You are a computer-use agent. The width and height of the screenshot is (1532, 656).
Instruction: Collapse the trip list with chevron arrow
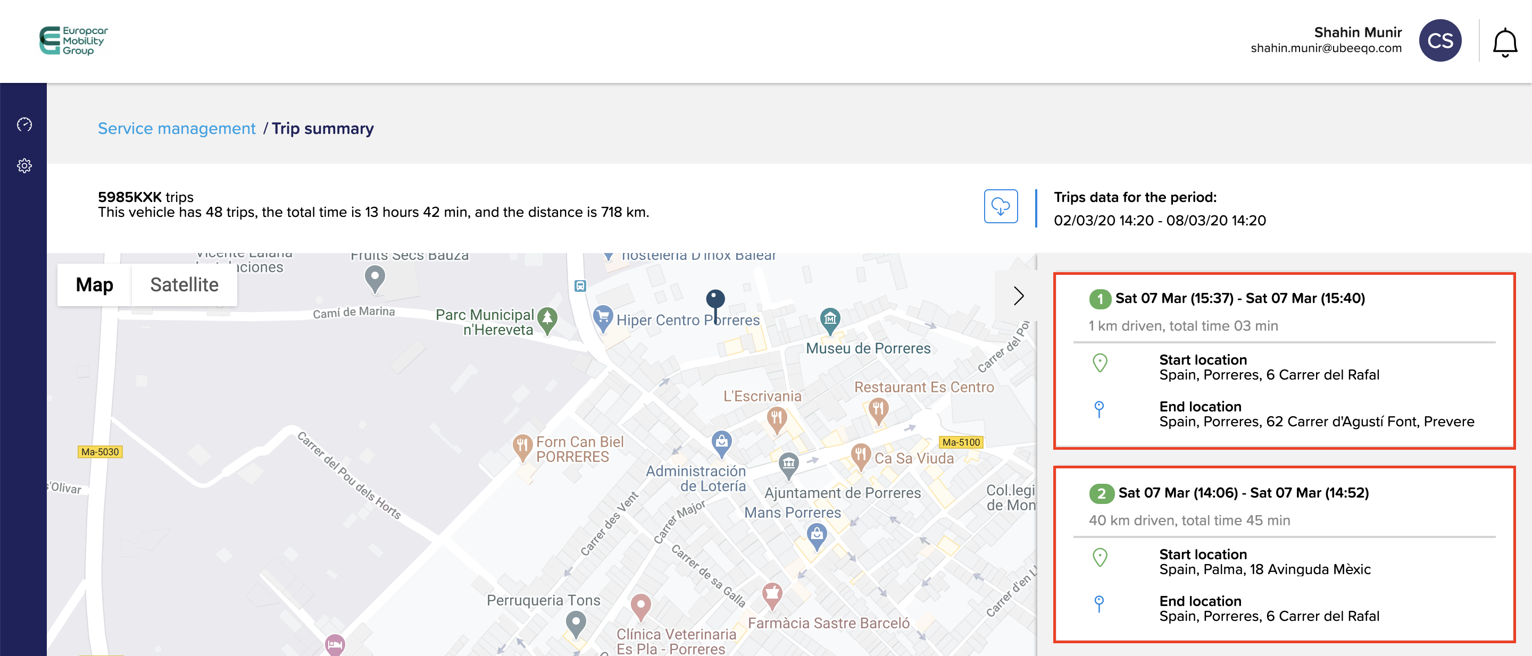pyautogui.click(x=1018, y=296)
